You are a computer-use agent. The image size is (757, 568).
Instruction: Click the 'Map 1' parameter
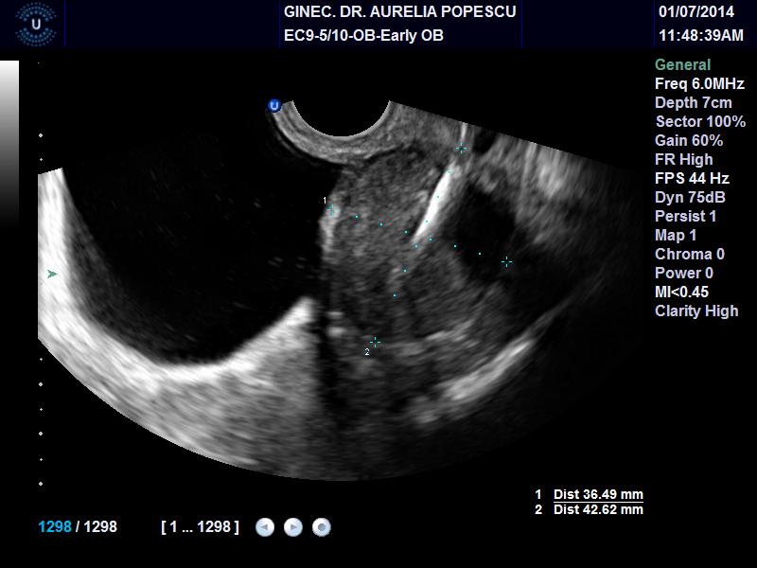[676, 235]
